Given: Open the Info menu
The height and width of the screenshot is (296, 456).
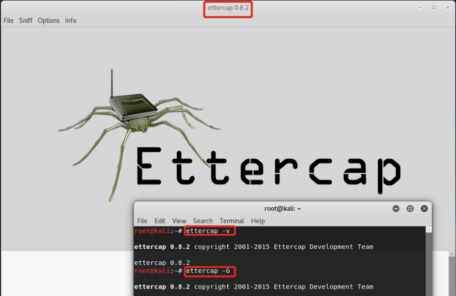Looking at the screenshot, I should (71, 20).
